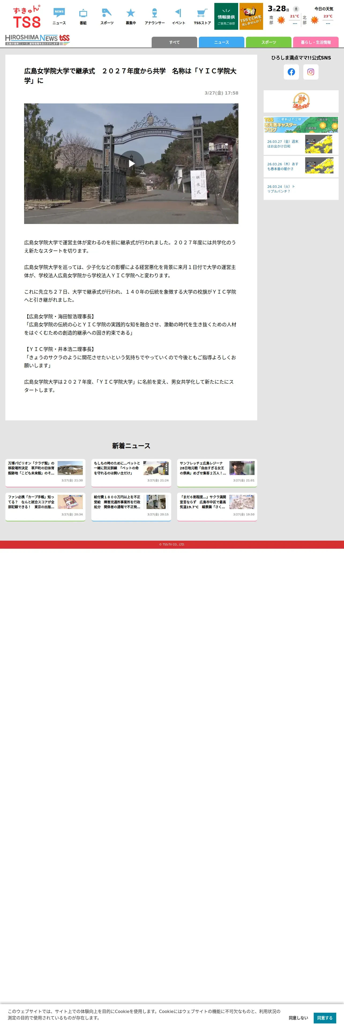Open the ニュース nav icon
Image resolution: width=344 pixels, height=1032 pixels.
[x=59, y=16]
